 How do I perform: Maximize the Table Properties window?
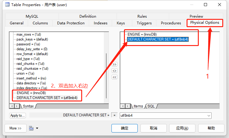pyautogui.click(x=205, y=5)
